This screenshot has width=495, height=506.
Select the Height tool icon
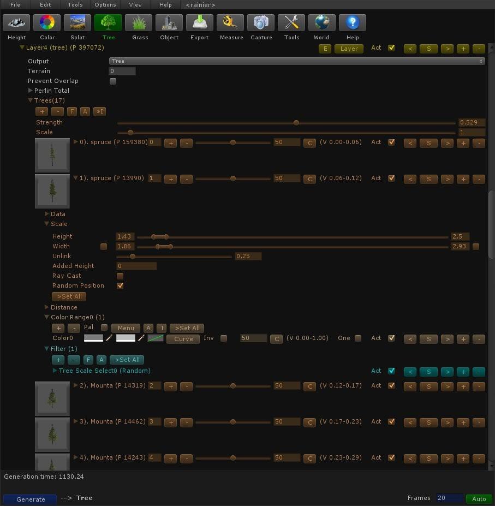coord(16,22)
